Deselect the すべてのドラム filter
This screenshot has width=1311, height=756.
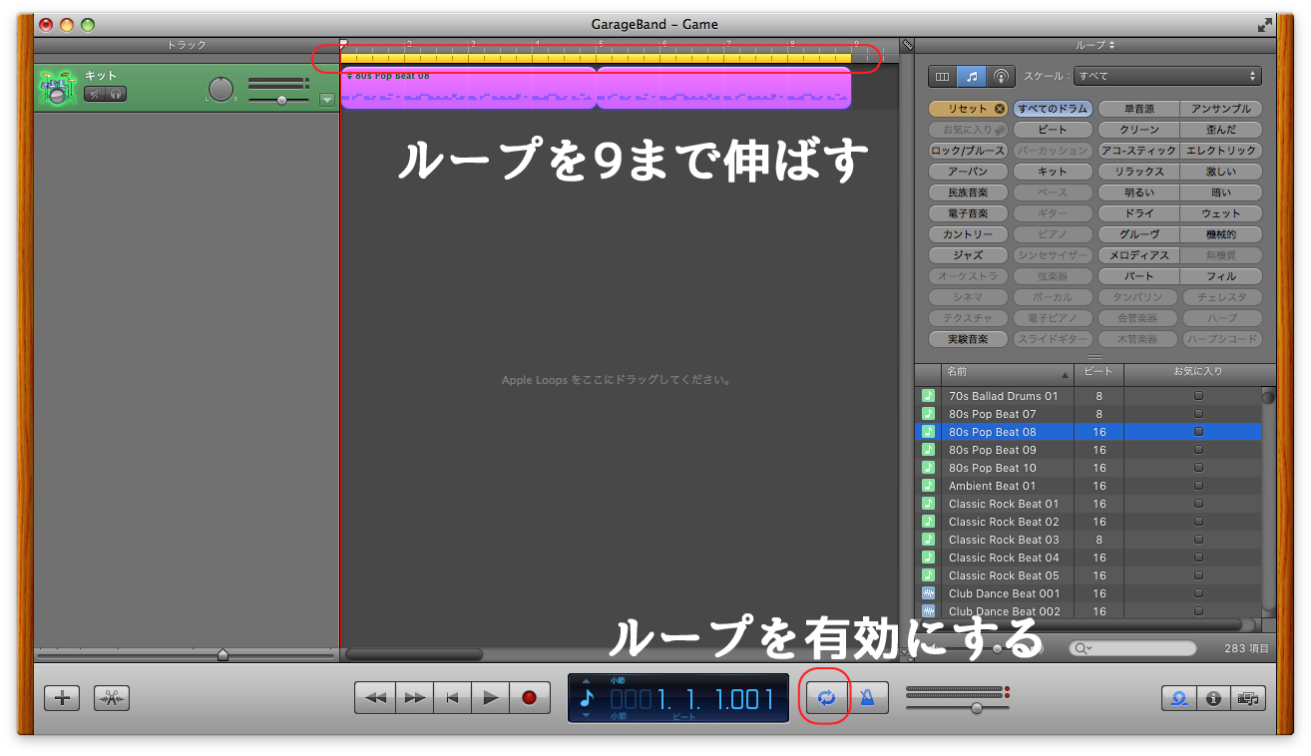click(x=1052, y=109)
